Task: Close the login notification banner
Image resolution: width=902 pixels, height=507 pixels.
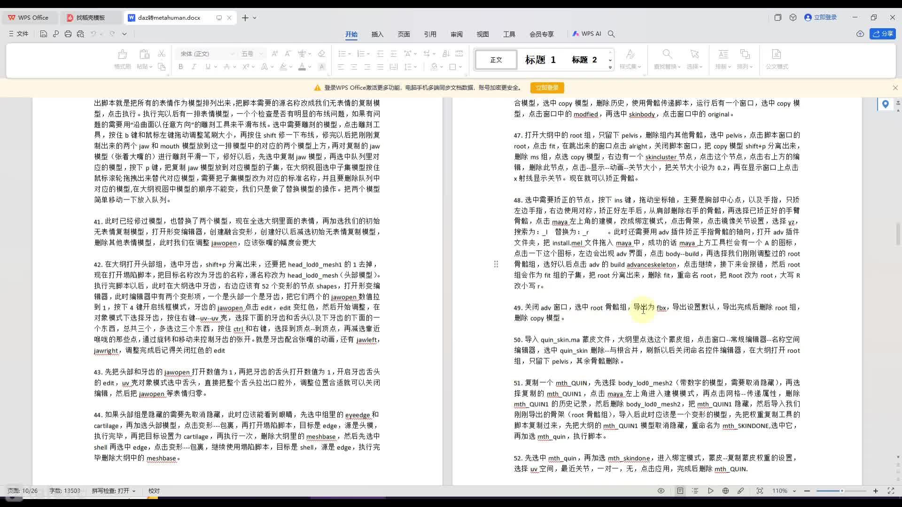Action: [895, 88]
